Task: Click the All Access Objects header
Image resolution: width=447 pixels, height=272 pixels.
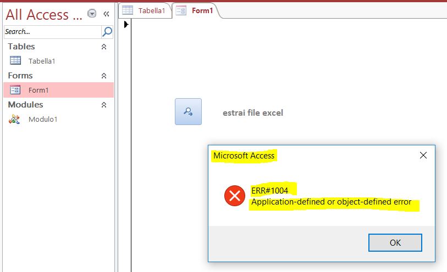Action: [44, 14]
